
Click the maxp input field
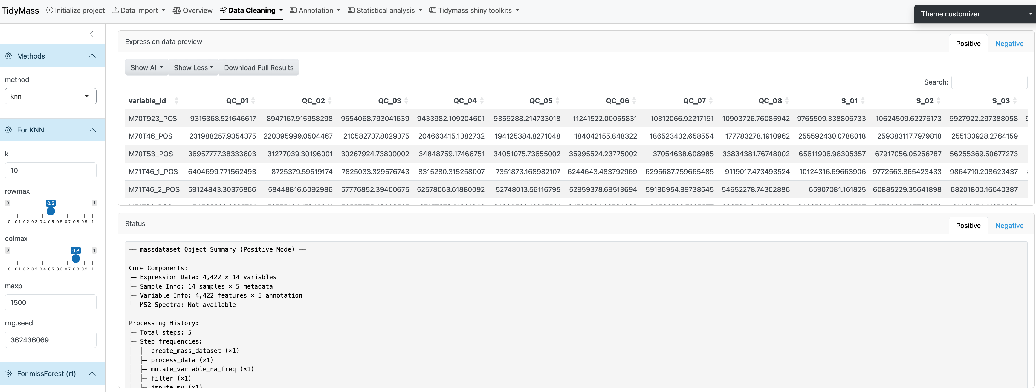pyautogui.click(x=51, y=302)
